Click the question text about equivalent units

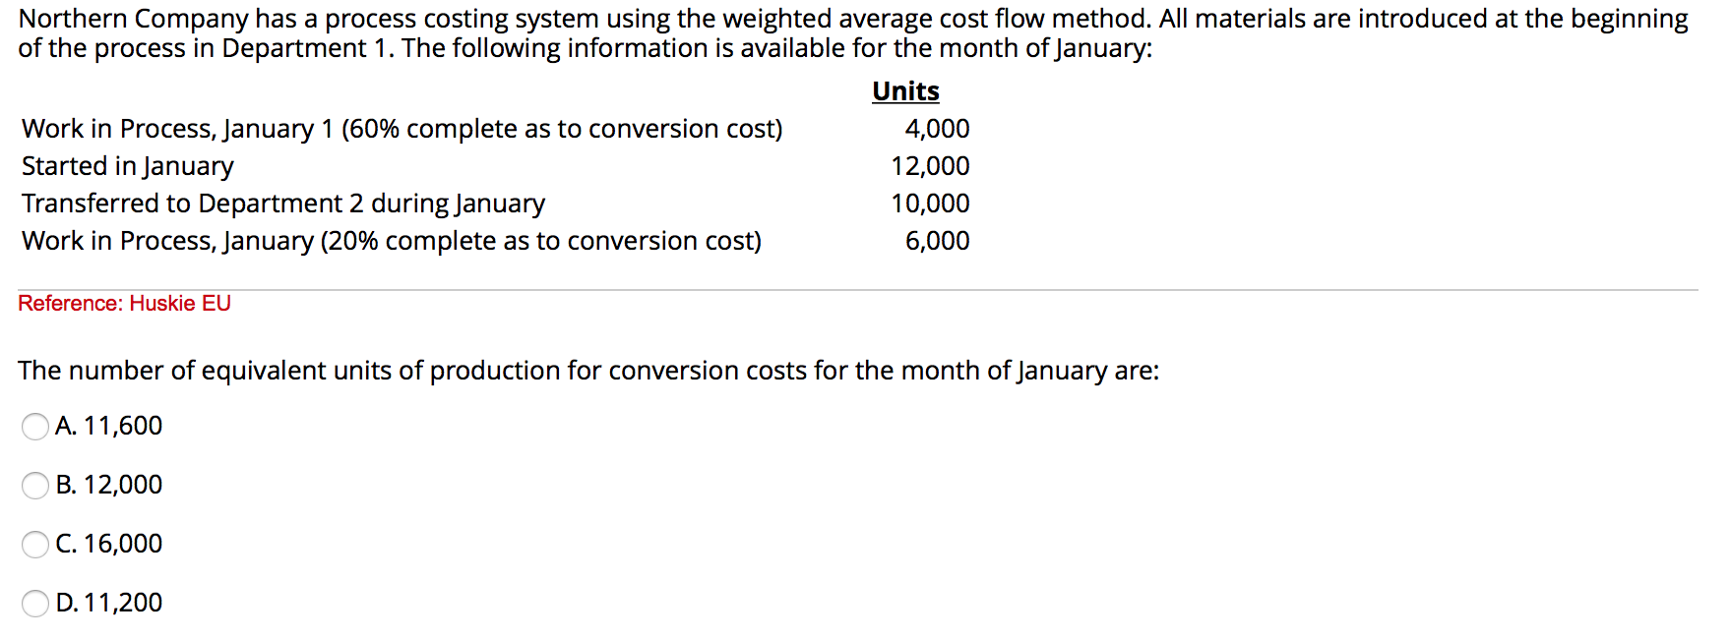[x=588, y=371]
